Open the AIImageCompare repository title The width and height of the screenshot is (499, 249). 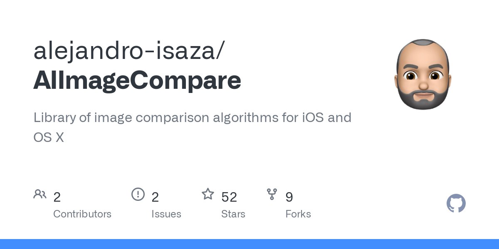coord(137,81)
